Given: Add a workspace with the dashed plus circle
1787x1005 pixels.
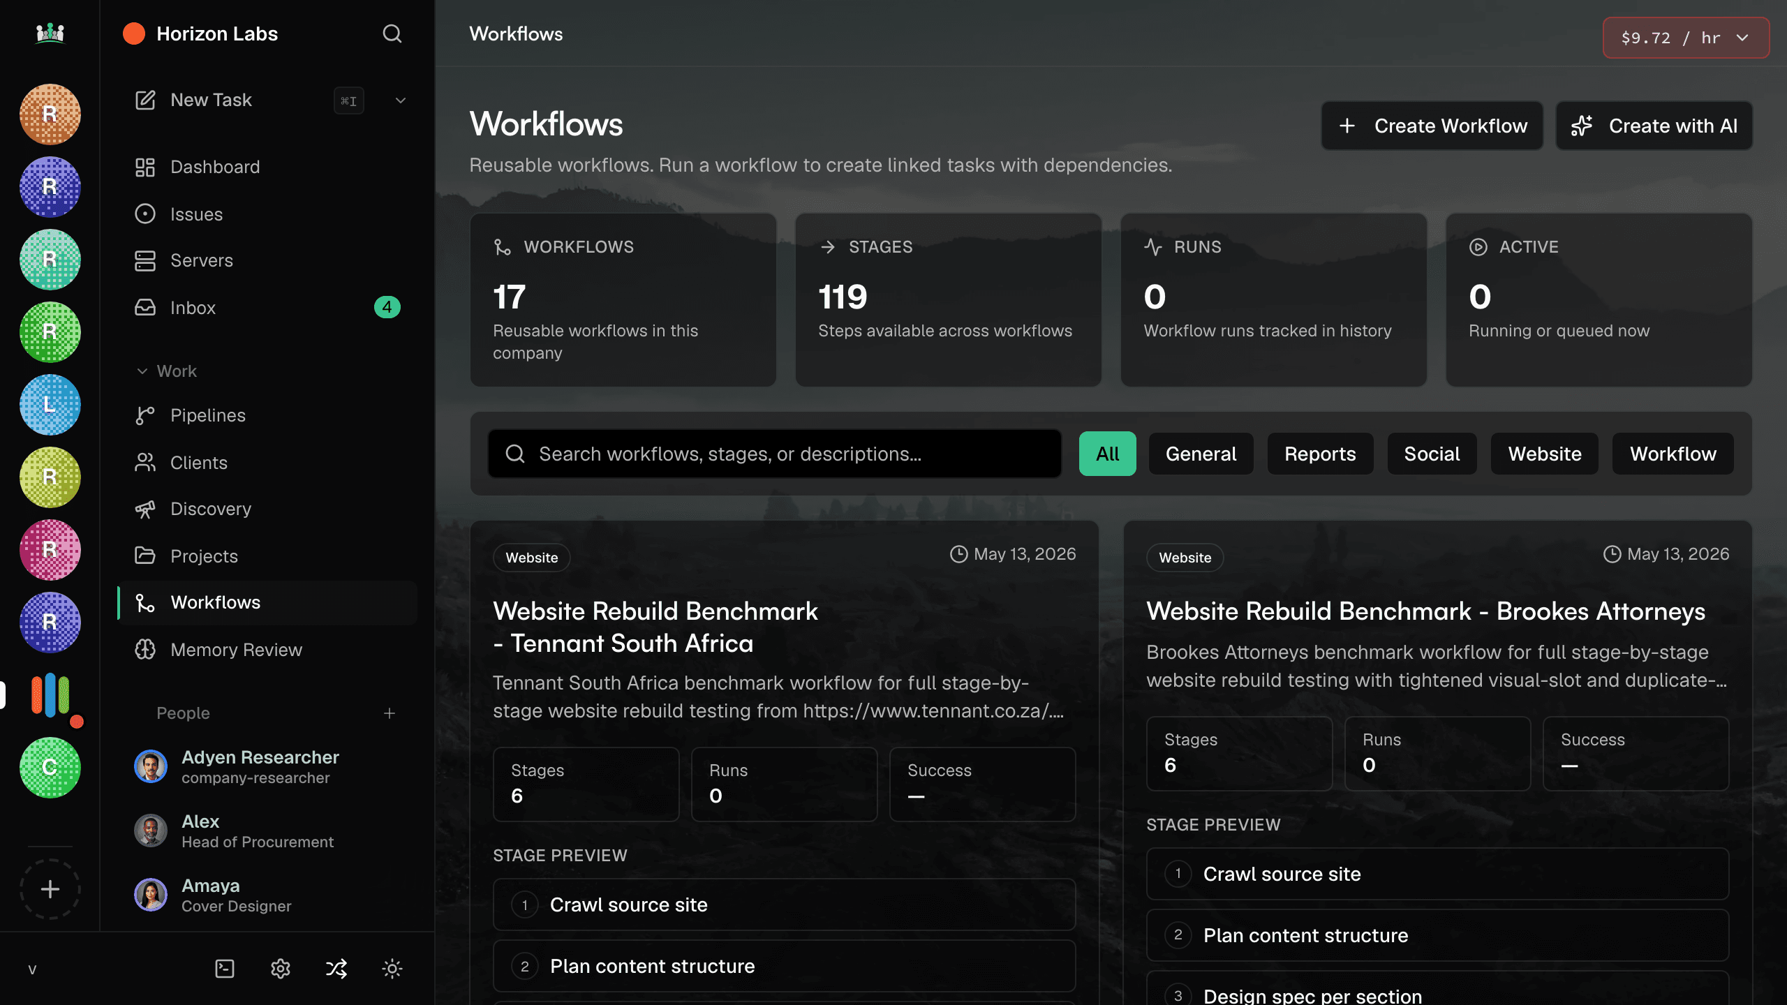Looking at the screenshot, I should [x=50, y=889].
